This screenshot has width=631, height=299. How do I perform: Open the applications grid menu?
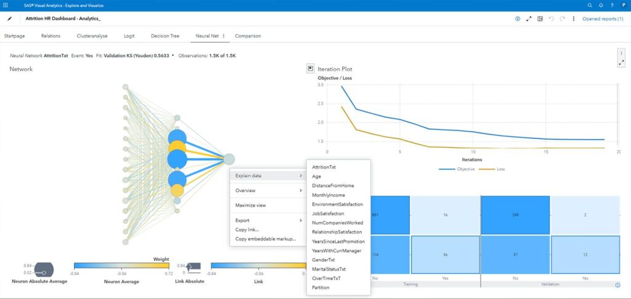(6, 5)
